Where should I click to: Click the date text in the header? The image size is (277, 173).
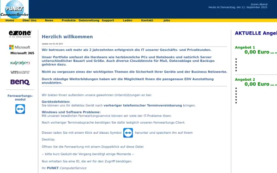(238, 7)
